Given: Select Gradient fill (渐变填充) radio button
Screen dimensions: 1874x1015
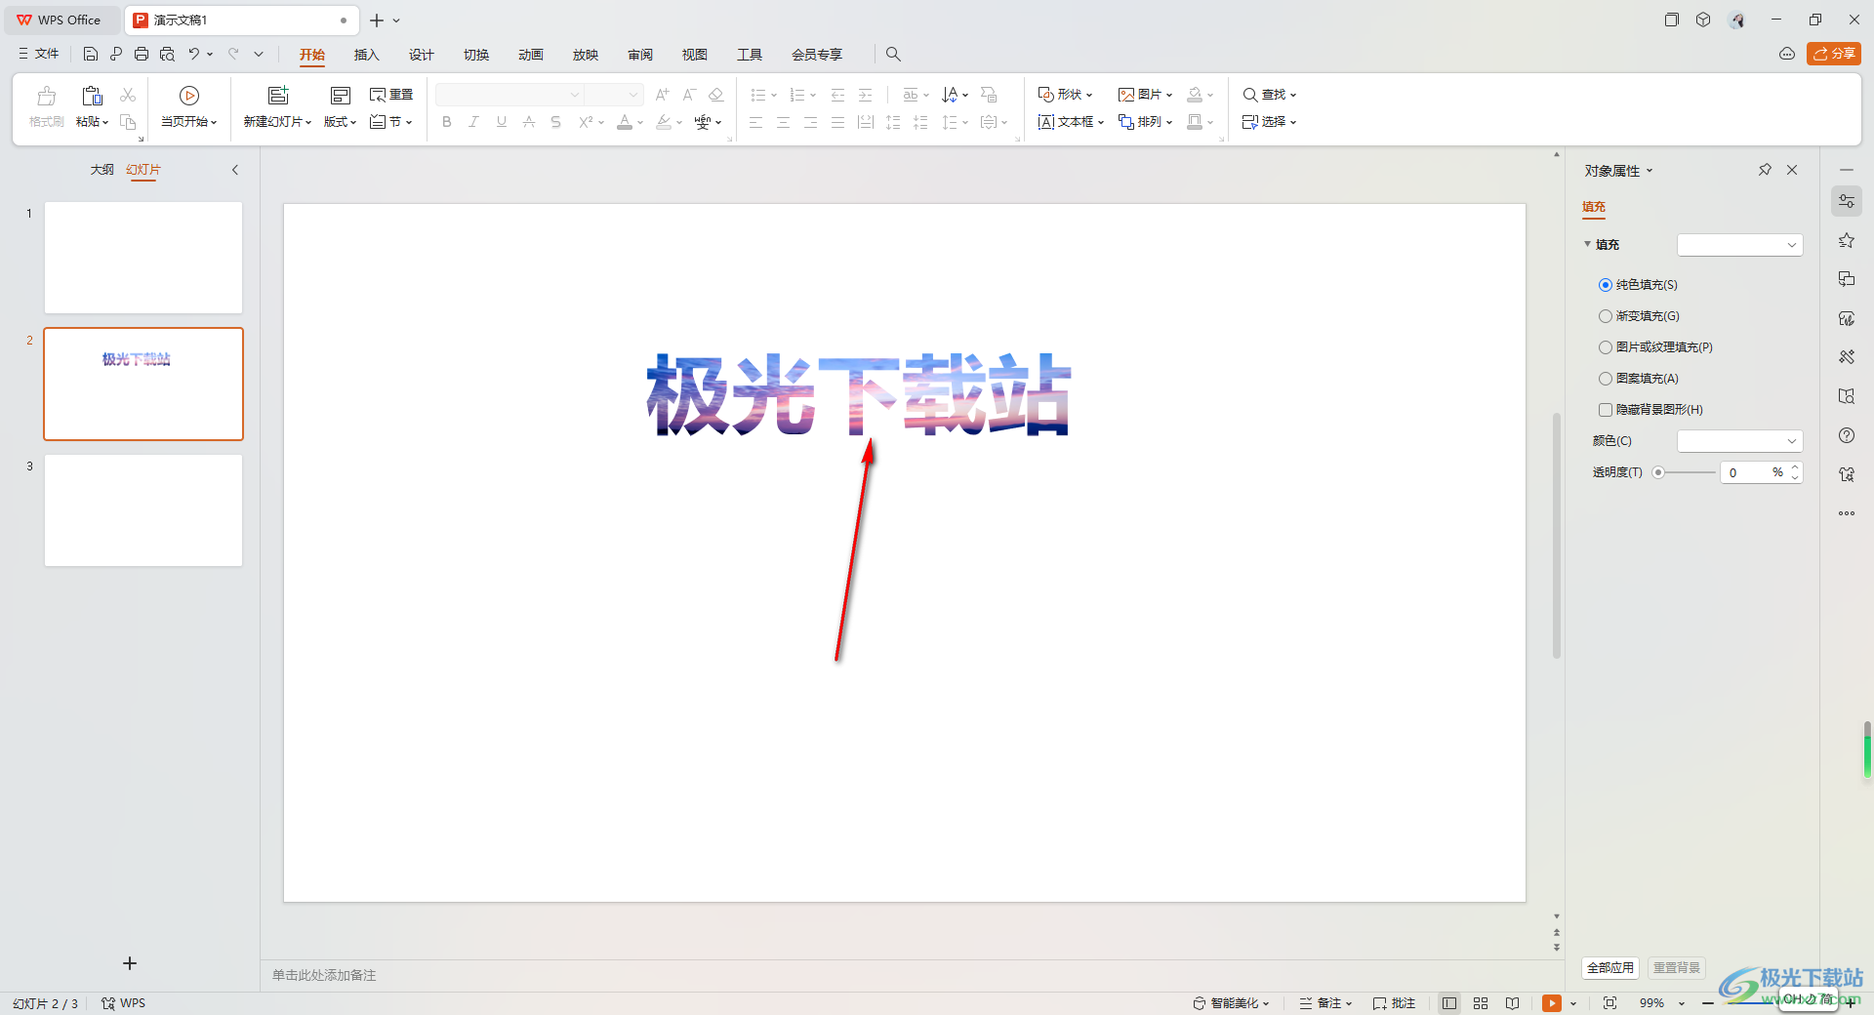Looking at the screenshot, I should tap(1606, 316).
